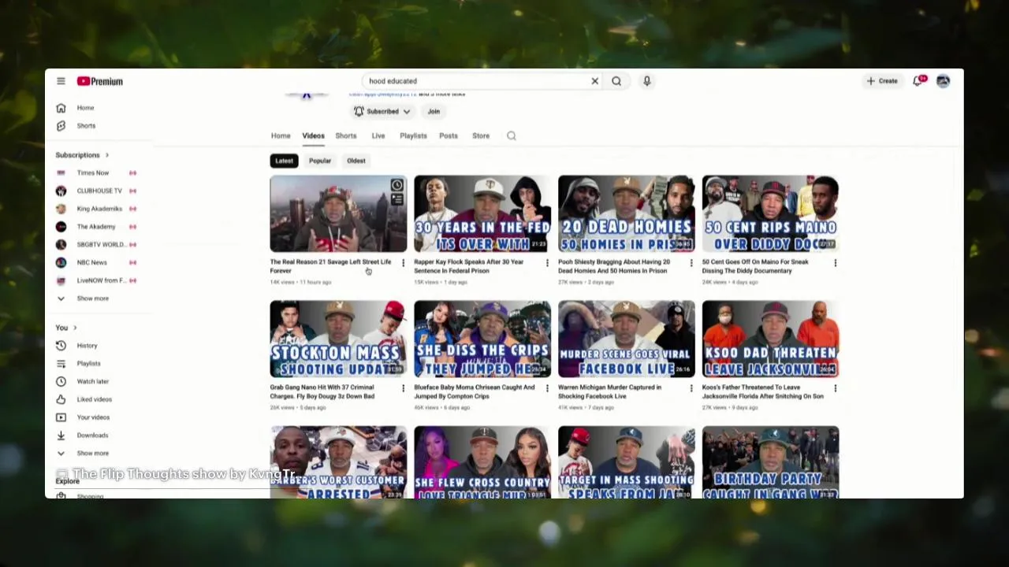Click Watch later icon on first thumbnail

(397, 186)
